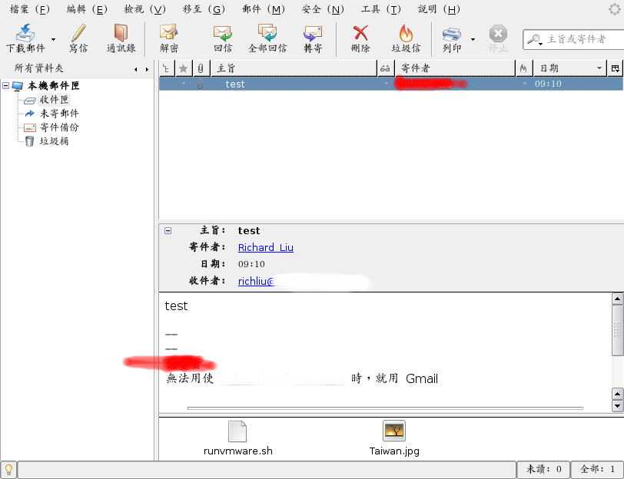Toggle star flag on the test message
This screenshot has height=479, width=624.
pos(184,84)
